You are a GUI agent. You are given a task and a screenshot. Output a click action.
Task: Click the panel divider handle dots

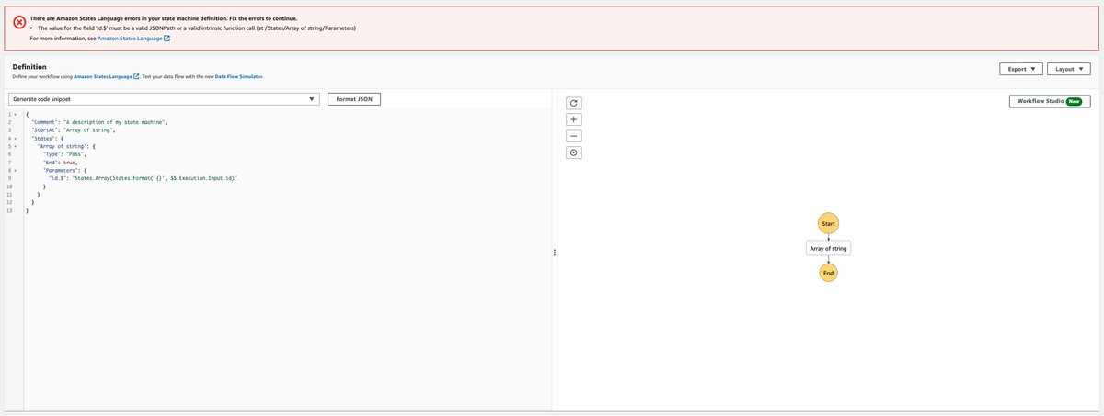554,253
